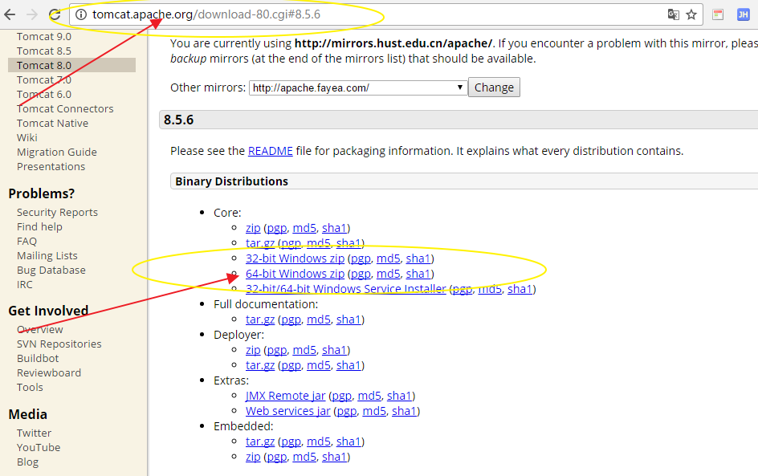758x476 pixels.
Task: Open Presentations sidebar link
Action: [51, 167]
